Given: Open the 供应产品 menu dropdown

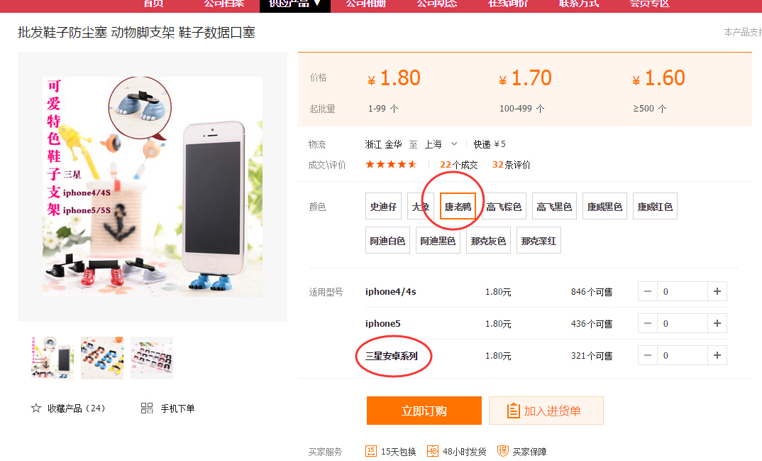Looking at the screenshot, I should point(295,4).
